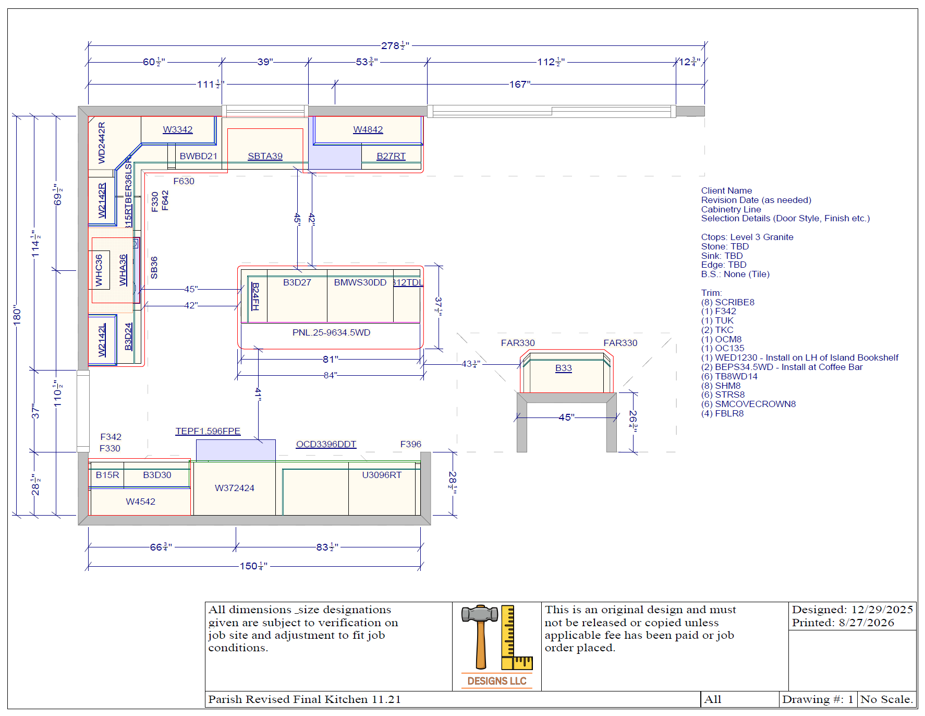Select the OCD3396DDT label
925x716 pixels.
tap(326, 444)
